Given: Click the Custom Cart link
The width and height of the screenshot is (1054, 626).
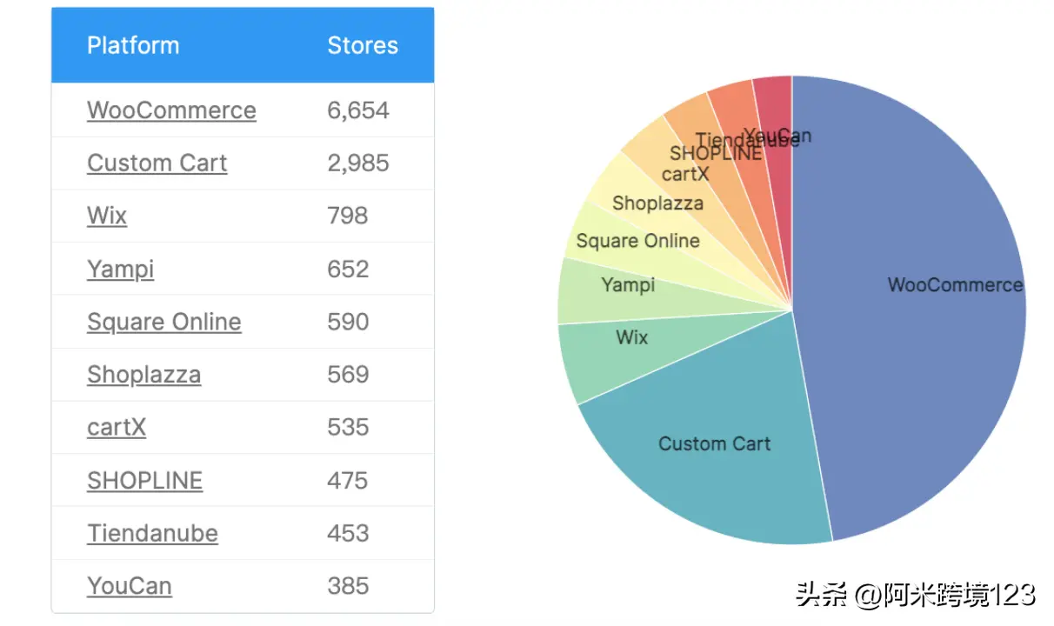Looking at the screenshot, I should (157, 163).
